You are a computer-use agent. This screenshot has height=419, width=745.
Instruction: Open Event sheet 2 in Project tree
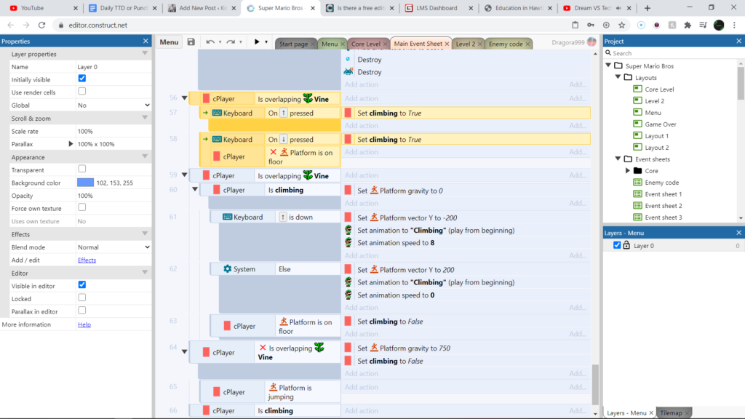click(x=664, y=206)
